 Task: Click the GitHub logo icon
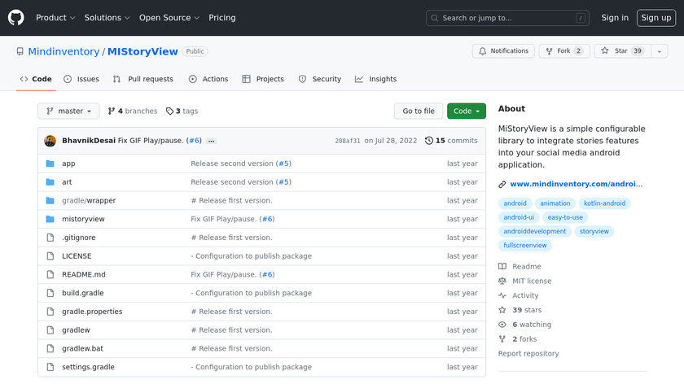pyautogui.click(x=16, y=18)
